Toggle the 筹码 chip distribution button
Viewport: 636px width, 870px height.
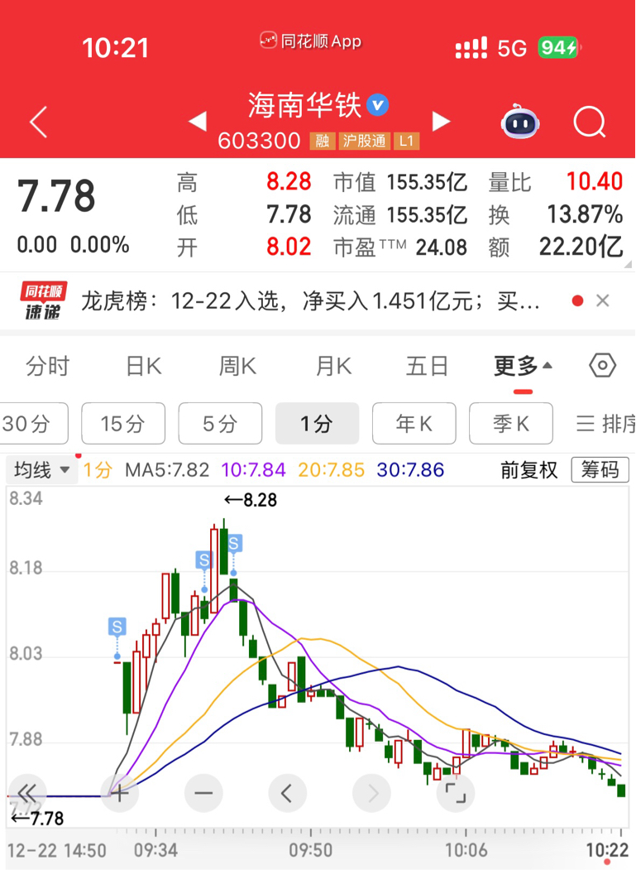coord(600,470)
